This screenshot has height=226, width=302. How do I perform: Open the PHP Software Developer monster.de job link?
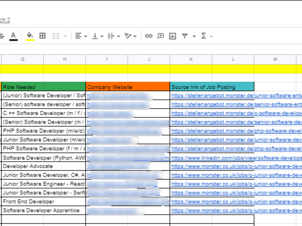coord(236,131)
